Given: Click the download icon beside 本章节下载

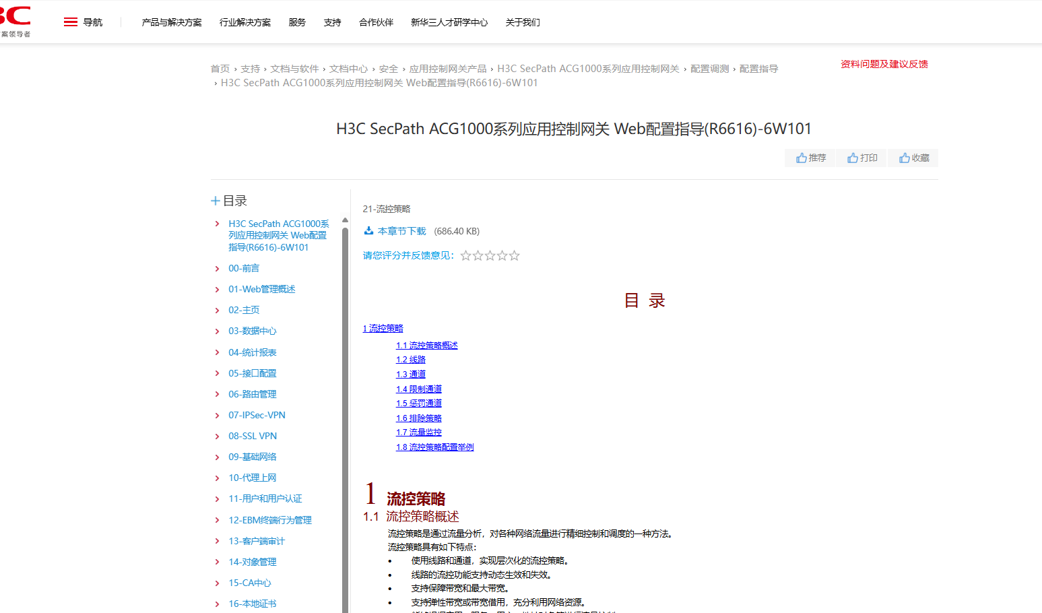Looking at the screenshot, I should pos(368,230).
